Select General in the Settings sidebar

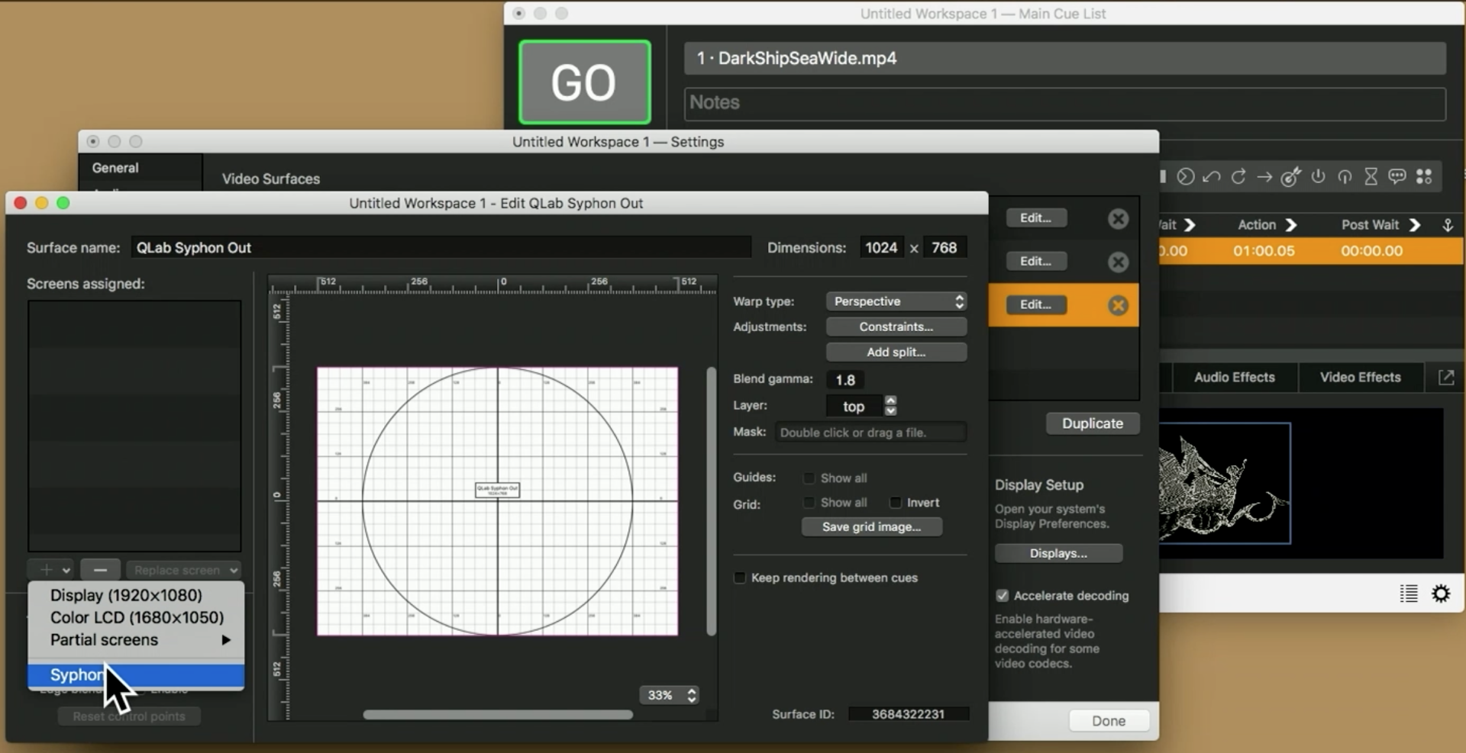(115, 168)
